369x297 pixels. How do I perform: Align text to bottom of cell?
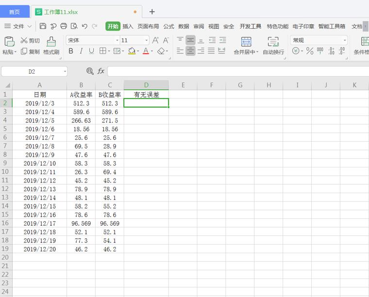coord(201,40)
